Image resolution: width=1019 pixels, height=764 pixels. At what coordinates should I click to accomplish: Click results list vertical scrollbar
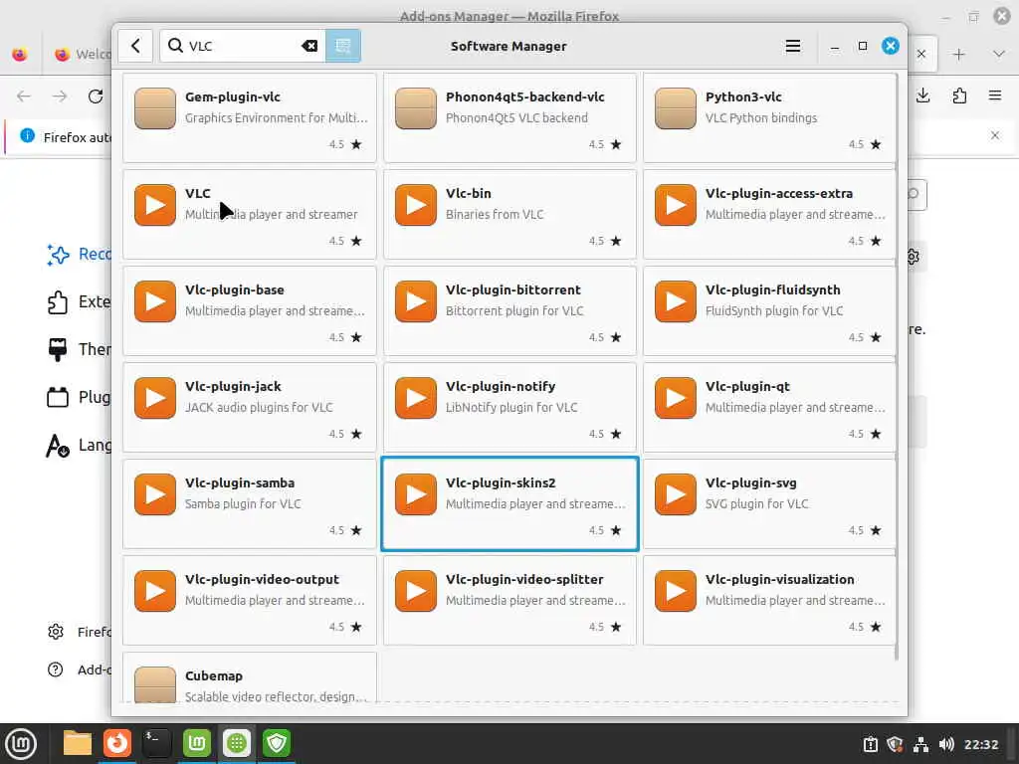click(898, 367)
